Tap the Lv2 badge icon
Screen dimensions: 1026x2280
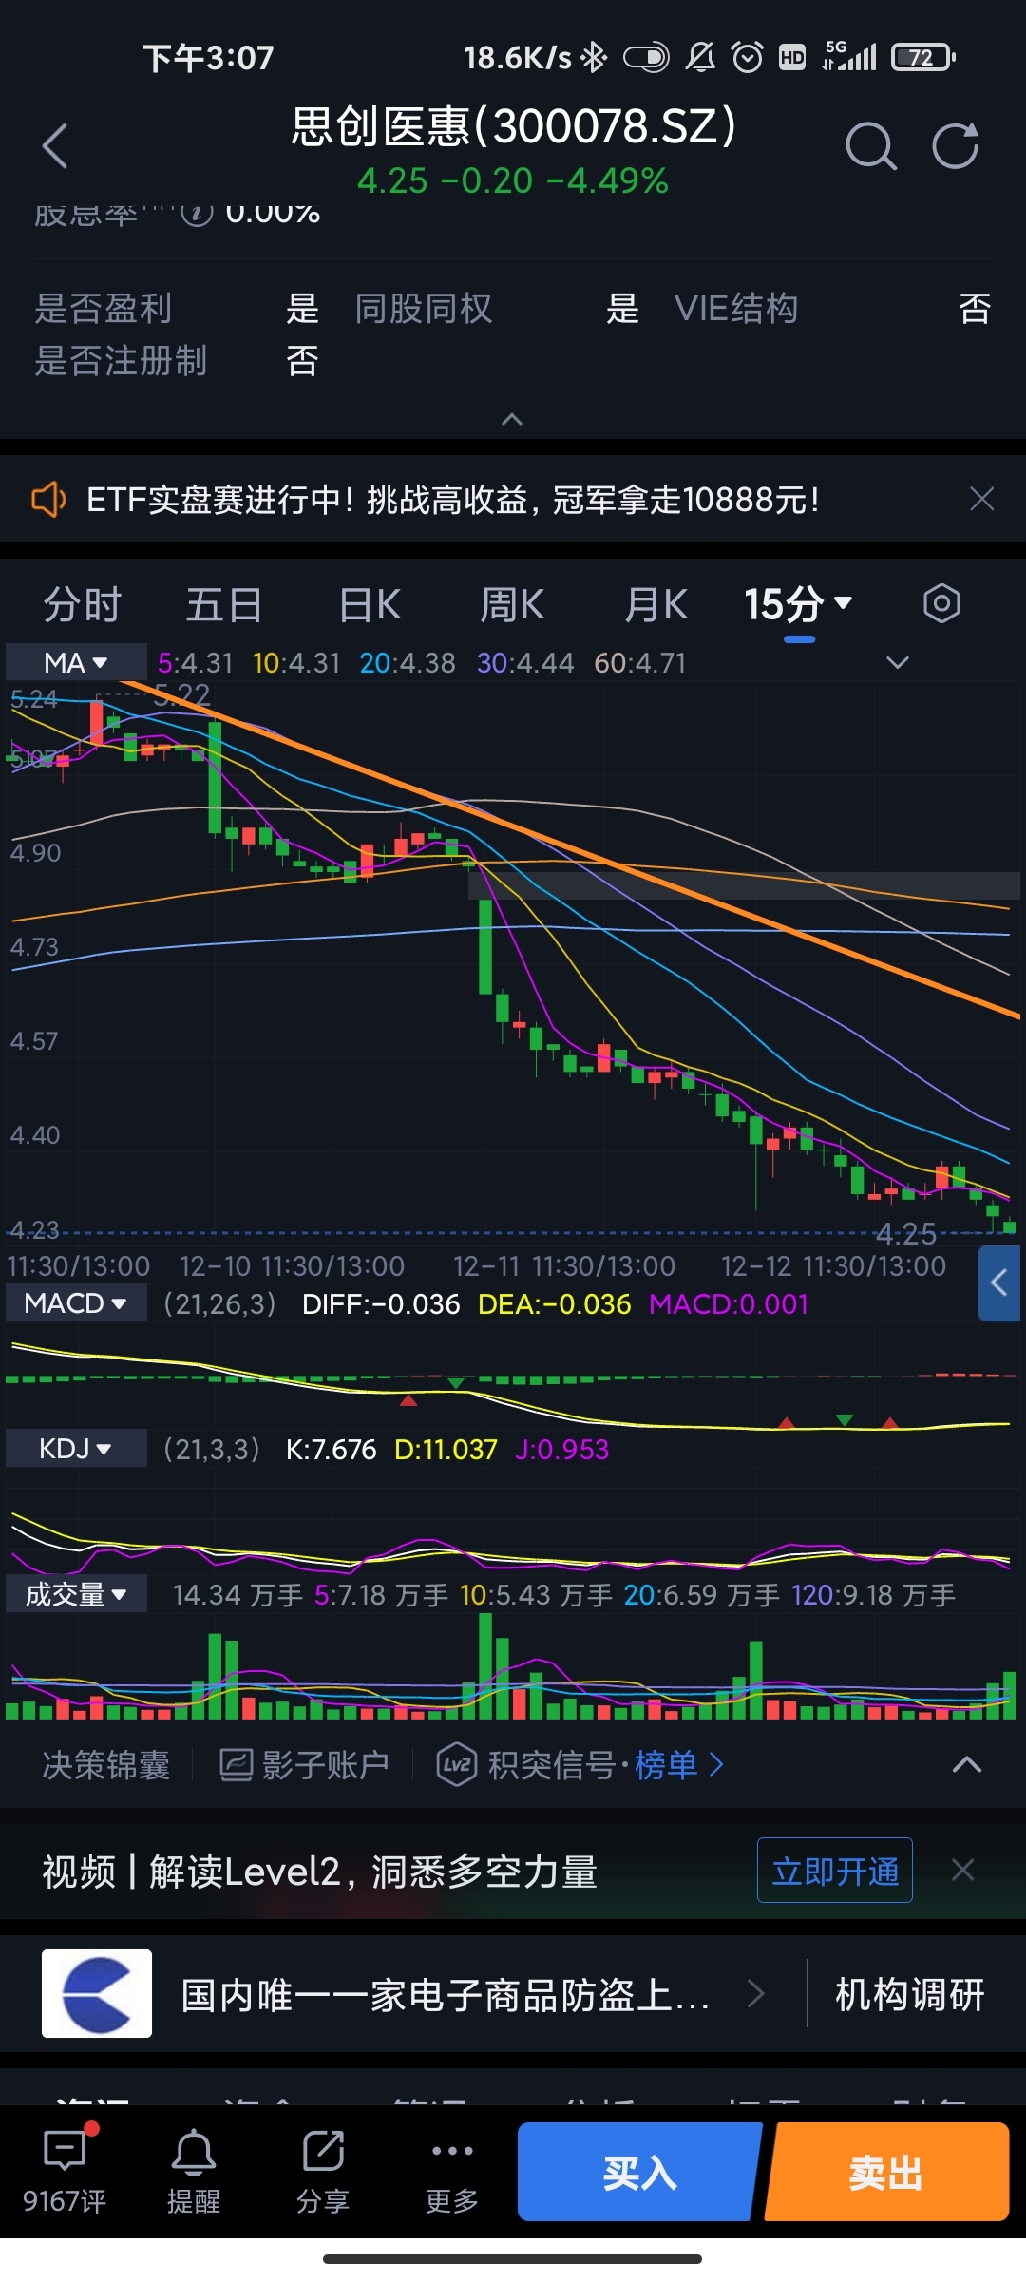[457, 1765]
